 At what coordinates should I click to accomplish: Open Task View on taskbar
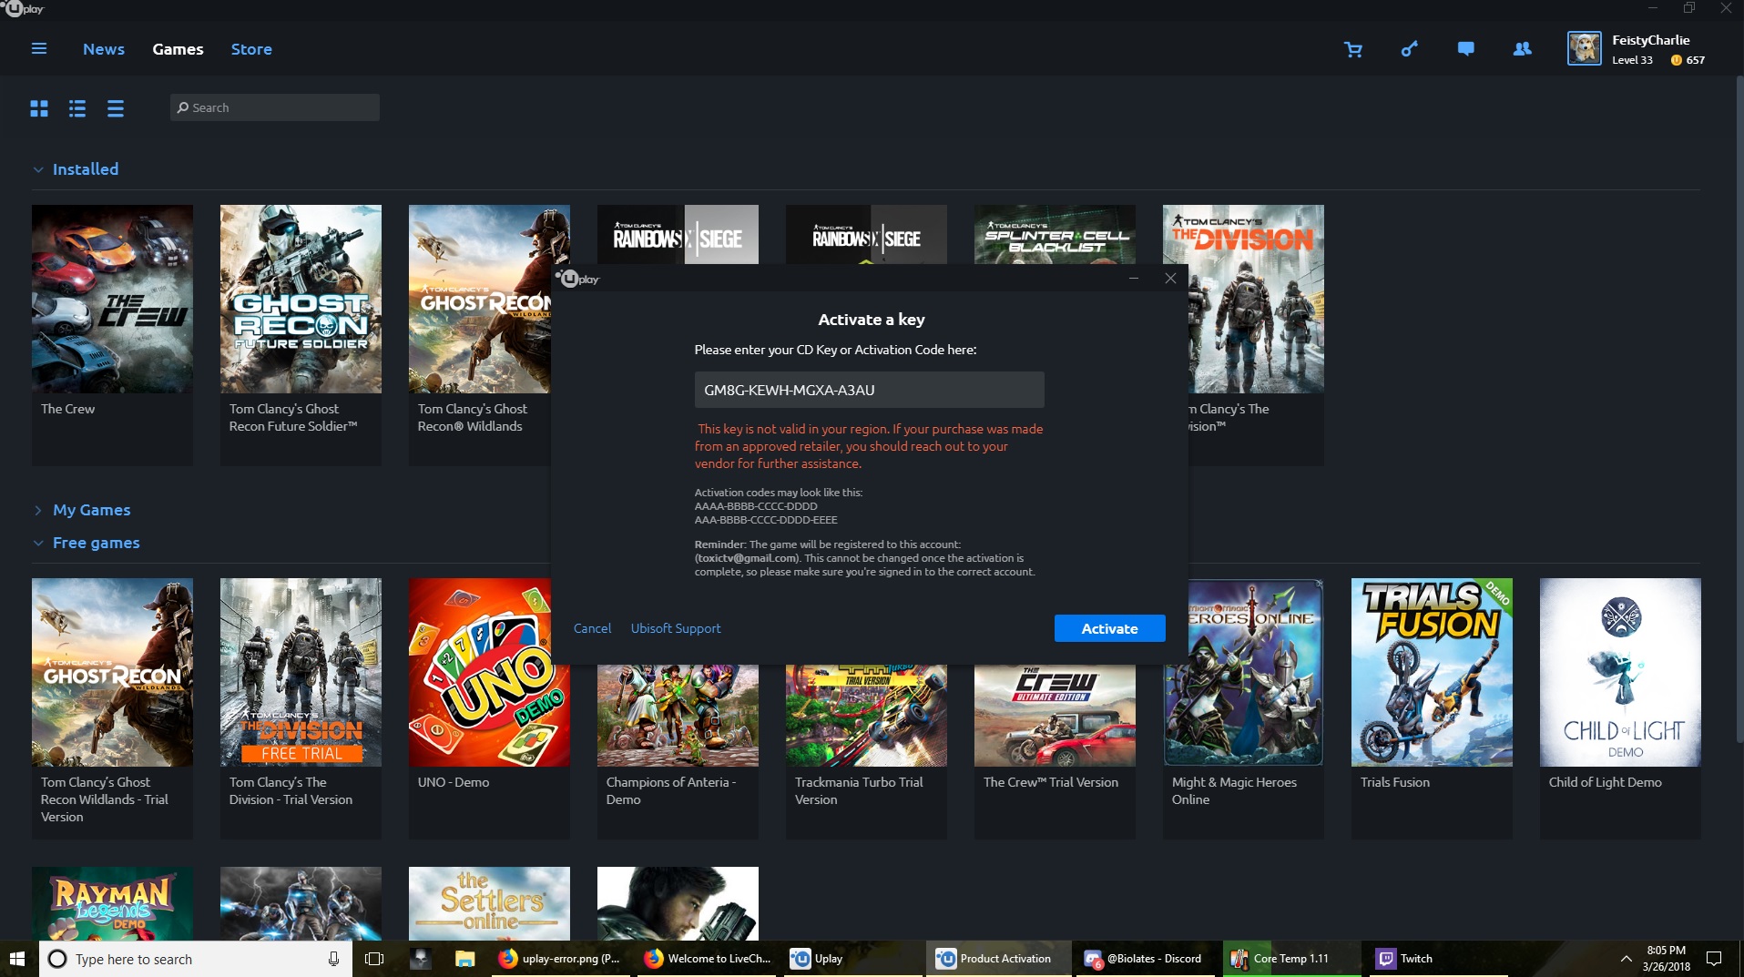point(374,959)
